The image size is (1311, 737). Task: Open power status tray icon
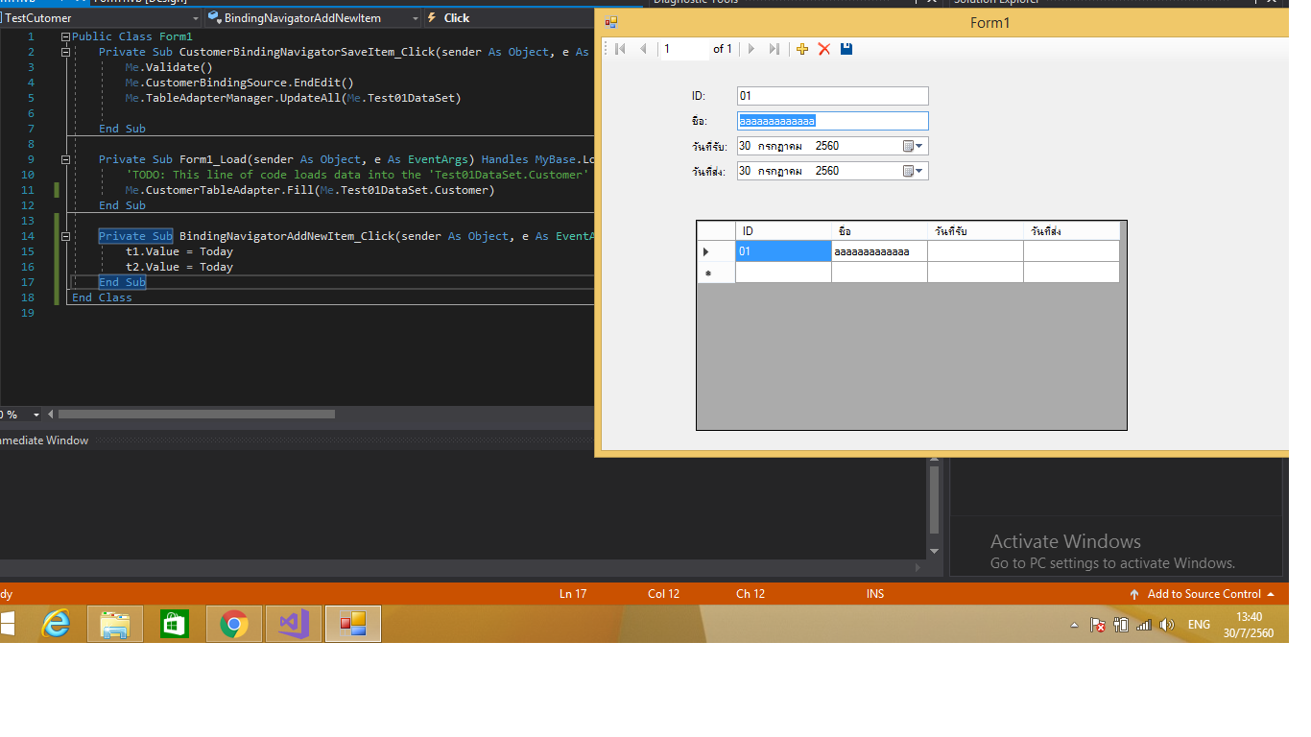[1121, 625]
